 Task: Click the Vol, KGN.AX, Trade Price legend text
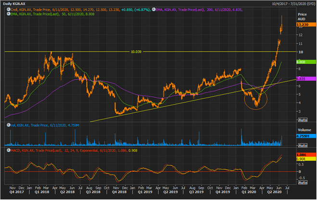[x=45, y=125]
